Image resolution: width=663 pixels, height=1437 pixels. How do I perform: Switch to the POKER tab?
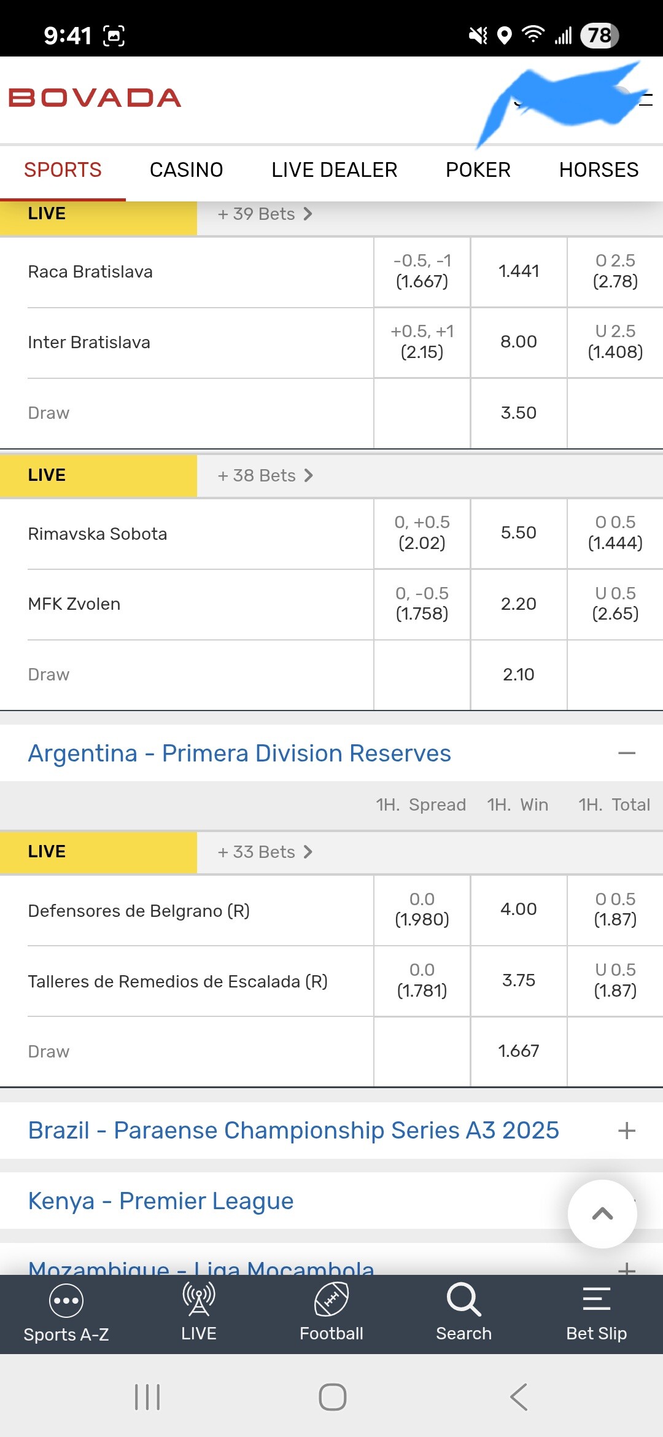pyautogui.click(x=478, y=169)
